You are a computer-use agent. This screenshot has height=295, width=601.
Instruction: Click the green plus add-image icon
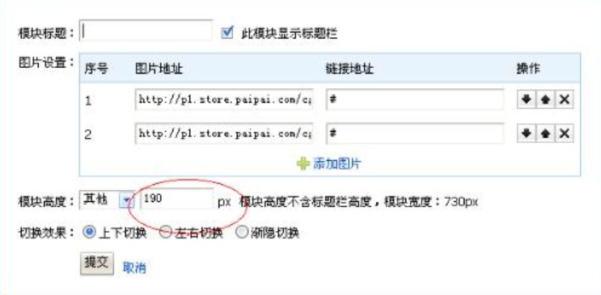click(x=303, y=164)
